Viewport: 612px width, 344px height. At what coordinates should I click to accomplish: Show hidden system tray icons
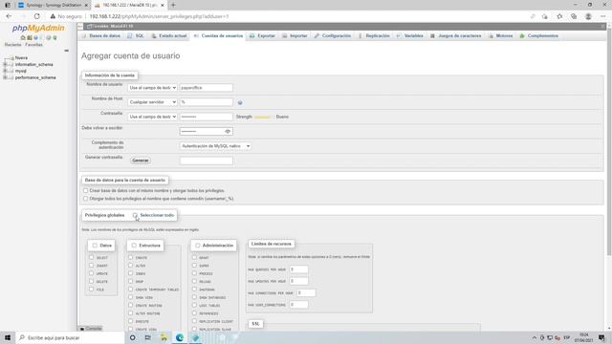coord(535,337)
